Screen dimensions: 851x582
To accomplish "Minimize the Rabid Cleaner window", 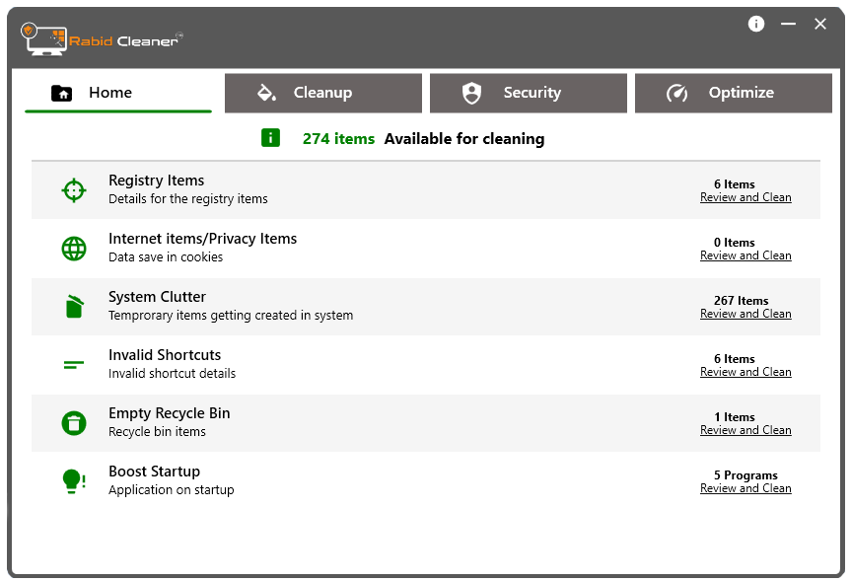I will point(788,24).
